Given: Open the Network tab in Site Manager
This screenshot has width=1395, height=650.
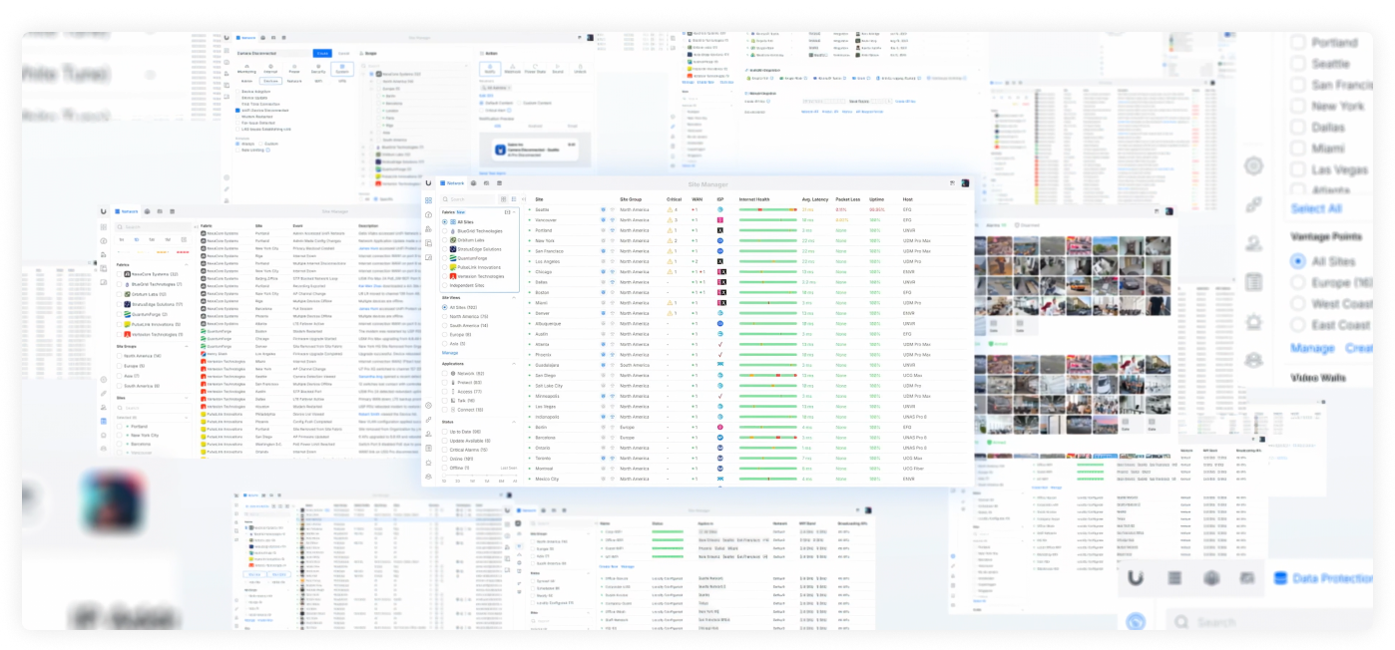Looking at the screenshot, I should 452,183.
